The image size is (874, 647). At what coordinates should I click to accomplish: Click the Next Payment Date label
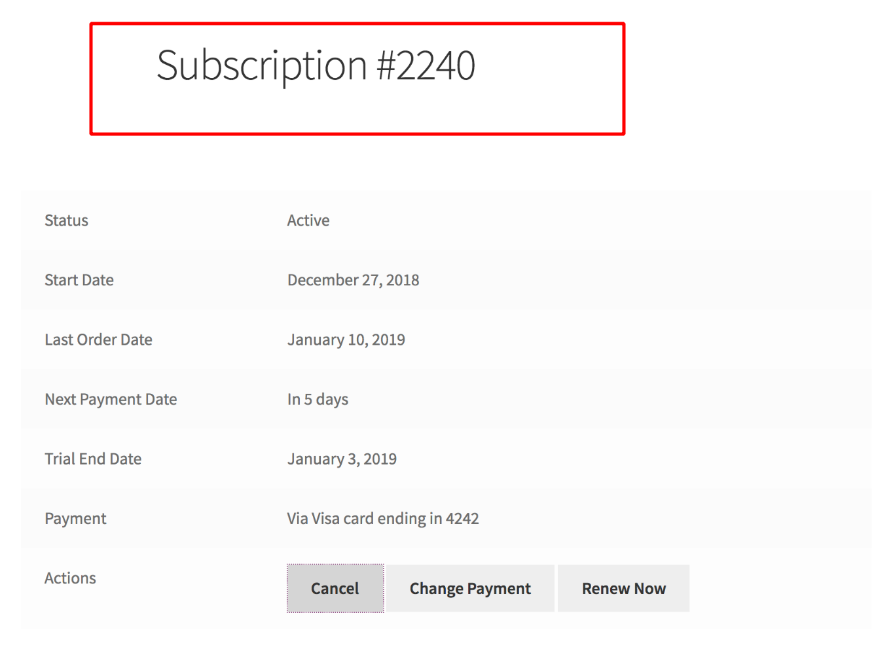pos(111,398)
